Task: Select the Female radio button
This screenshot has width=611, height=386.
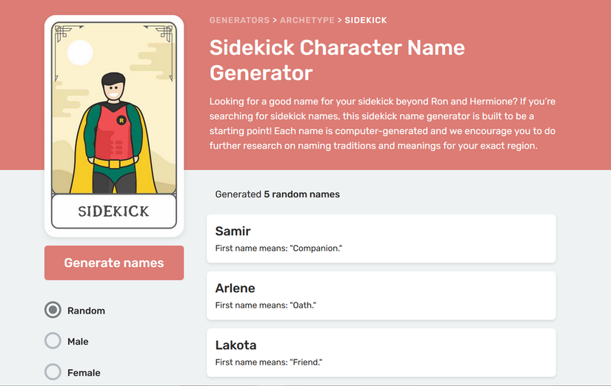Action: [53, 373]
